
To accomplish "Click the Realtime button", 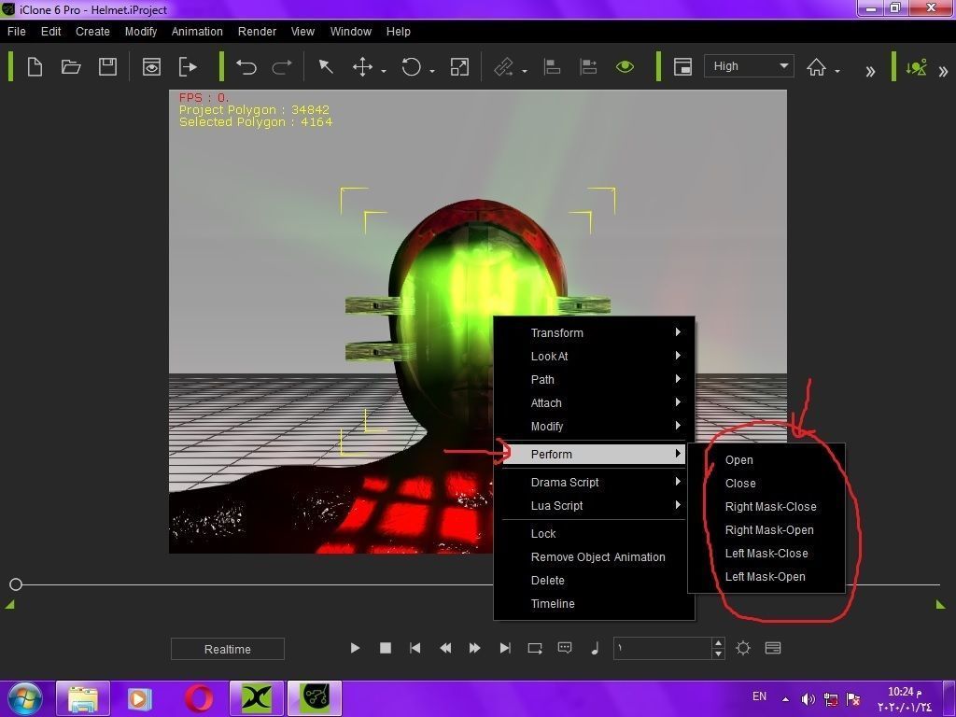I will (x=228, y=649).
